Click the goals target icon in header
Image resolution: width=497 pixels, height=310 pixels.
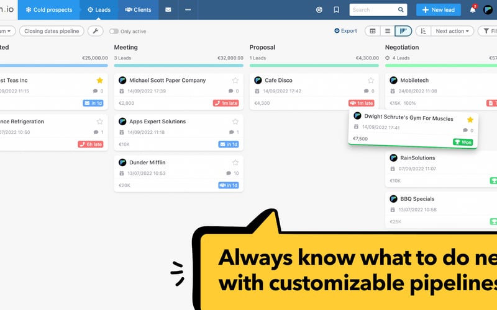[319, 10]
